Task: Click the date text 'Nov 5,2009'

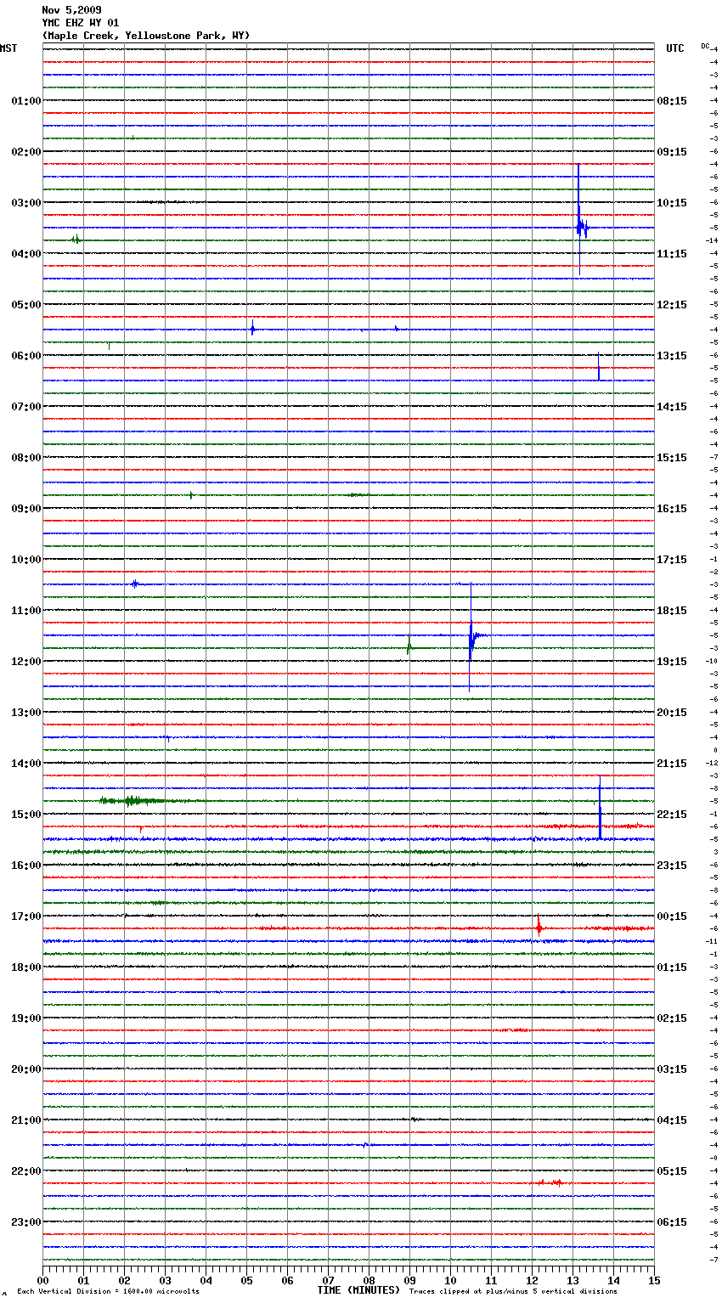Action: pos(71,10)
